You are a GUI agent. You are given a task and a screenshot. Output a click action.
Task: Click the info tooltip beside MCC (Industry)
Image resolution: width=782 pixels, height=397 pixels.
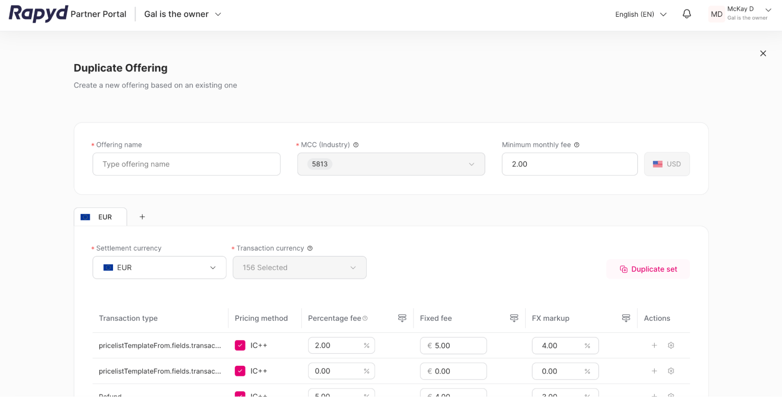pos(356,145)
